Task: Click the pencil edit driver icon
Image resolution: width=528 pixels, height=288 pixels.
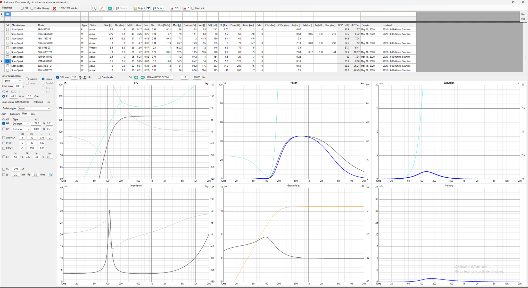Action: pyautogui.click(x=102, y=8)
